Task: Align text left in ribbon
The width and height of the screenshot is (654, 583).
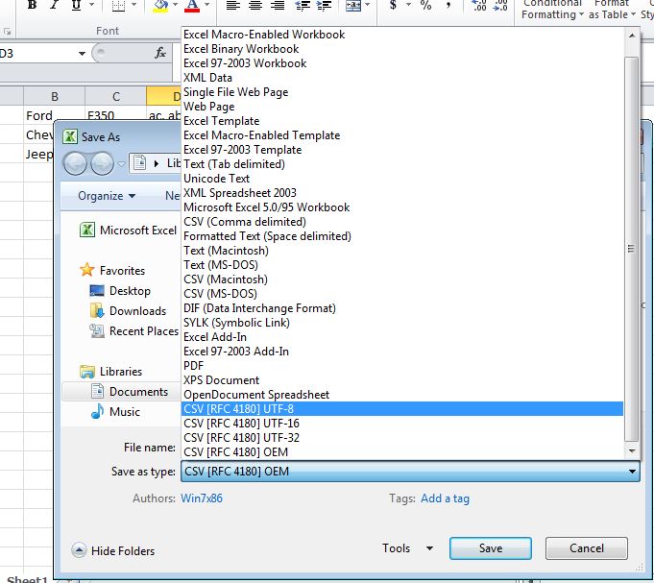Action: 232,5
